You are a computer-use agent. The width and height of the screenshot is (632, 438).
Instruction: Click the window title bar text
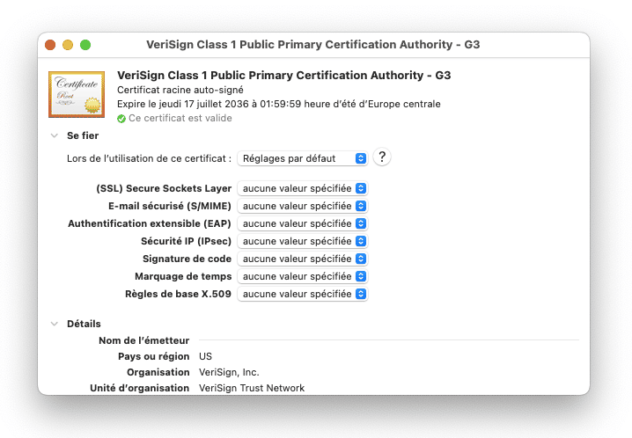tap(312, 45)
